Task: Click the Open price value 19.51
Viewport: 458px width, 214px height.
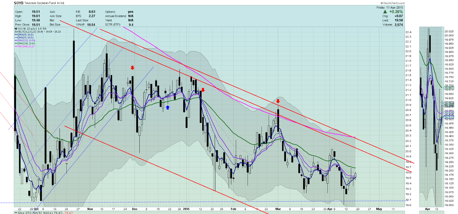Action: click(36, 12)
